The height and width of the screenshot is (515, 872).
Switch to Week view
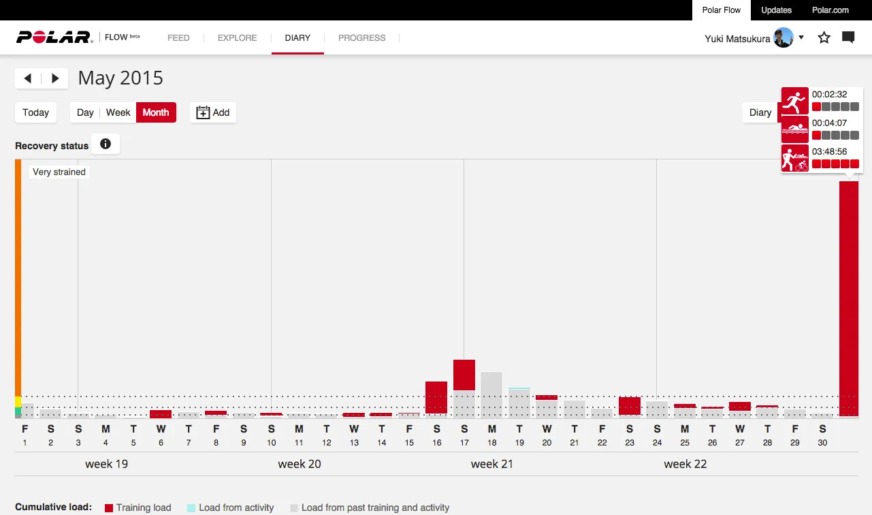click(118, 112)
